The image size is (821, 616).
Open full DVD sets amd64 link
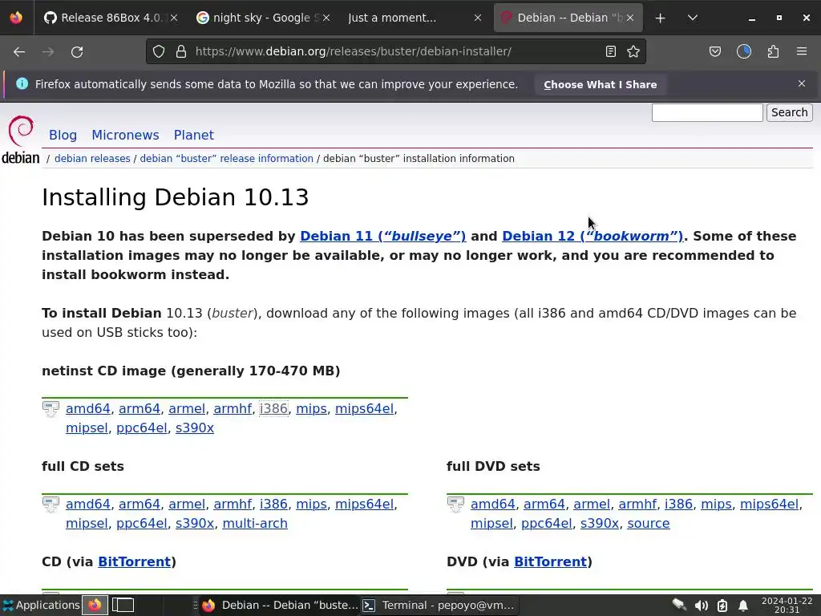coord(493,504)
